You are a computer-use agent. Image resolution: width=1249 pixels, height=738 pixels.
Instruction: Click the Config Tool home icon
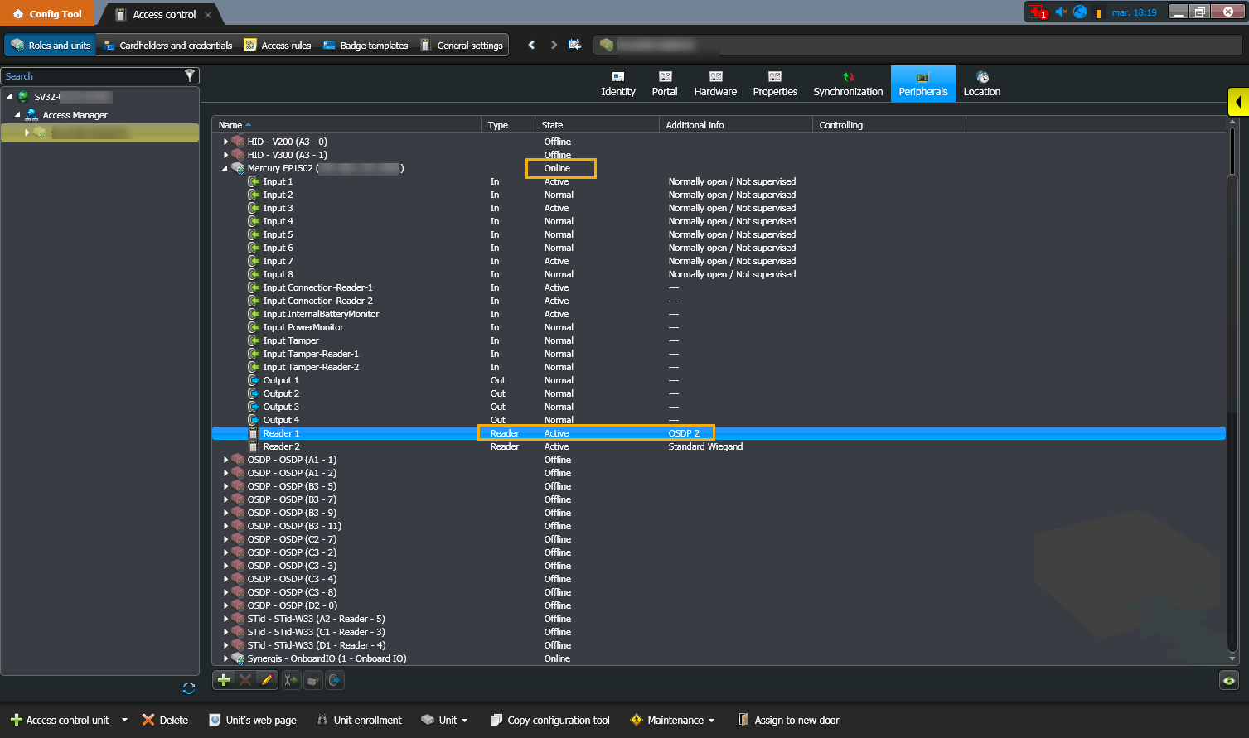[x=18, y=14]
